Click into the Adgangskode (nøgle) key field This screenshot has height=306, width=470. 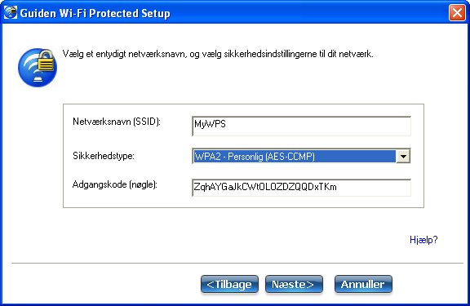[301, 188]
